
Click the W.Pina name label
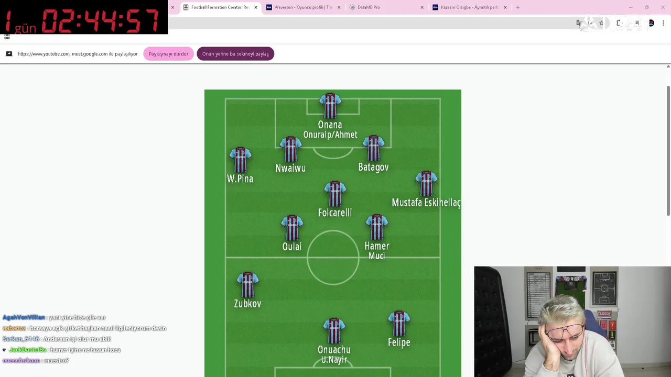(240, 179)
